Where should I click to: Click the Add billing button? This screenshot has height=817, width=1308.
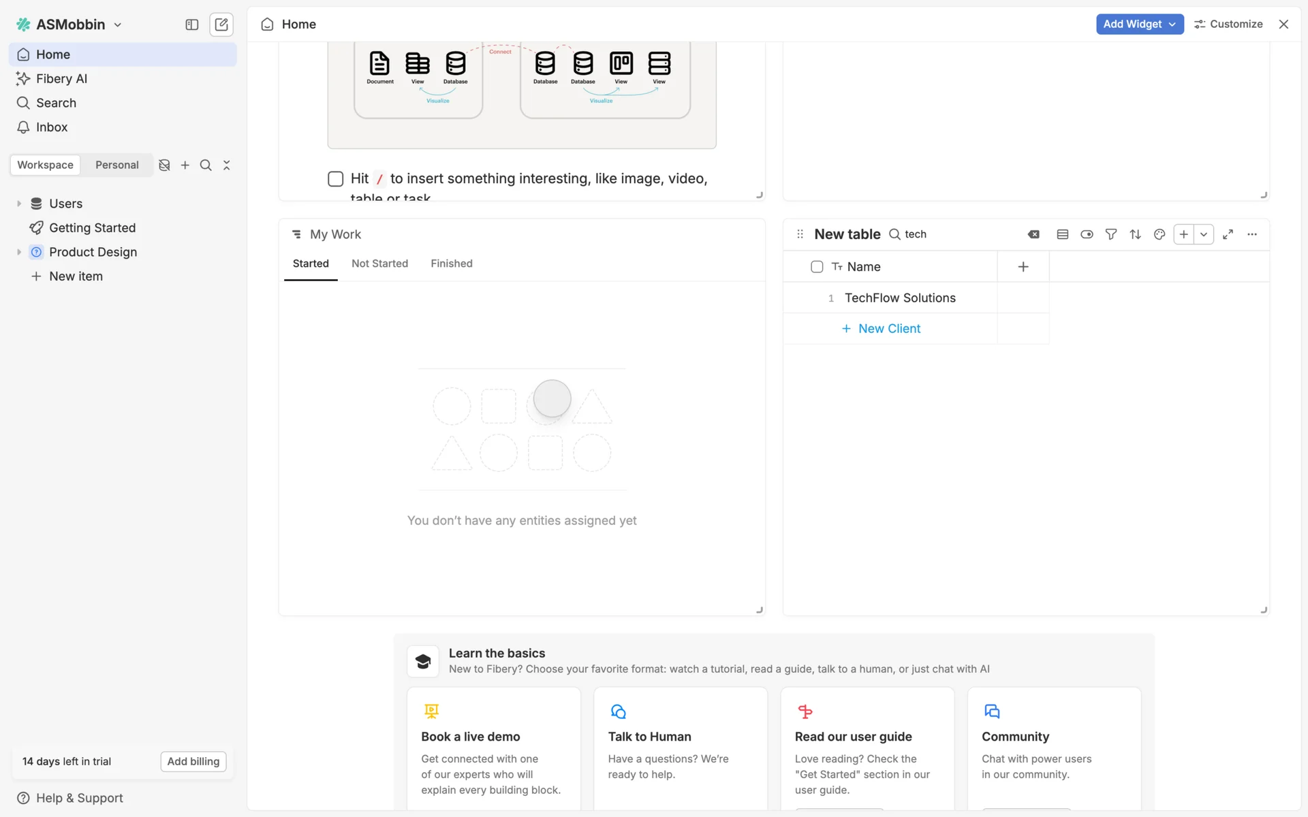click(x=193, y=761)
